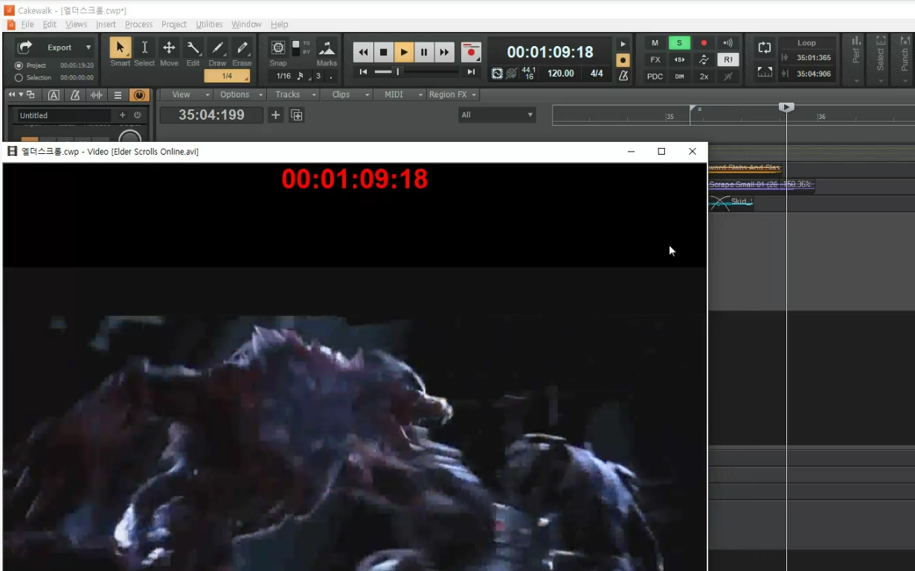The width and height of the screenshot is (915, 571).
Task: Open the View menu dropdown
Action: click(x=186, y=94)
